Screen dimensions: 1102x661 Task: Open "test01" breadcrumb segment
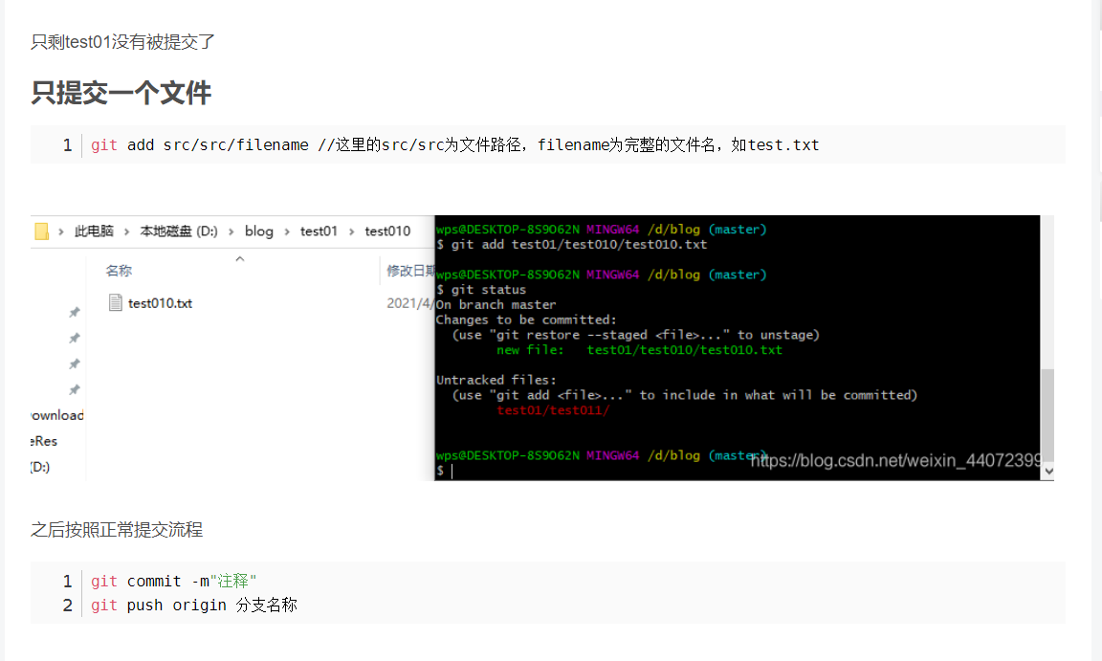click(320, 231)
